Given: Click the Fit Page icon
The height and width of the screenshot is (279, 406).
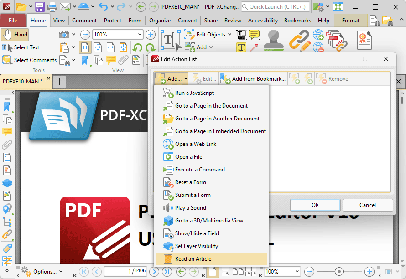Looking at the screenshot, I should coord(98,47).
